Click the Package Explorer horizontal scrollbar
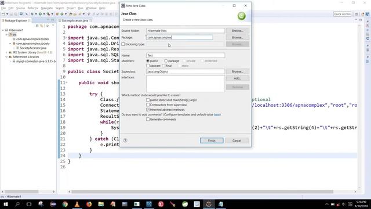 21,192
